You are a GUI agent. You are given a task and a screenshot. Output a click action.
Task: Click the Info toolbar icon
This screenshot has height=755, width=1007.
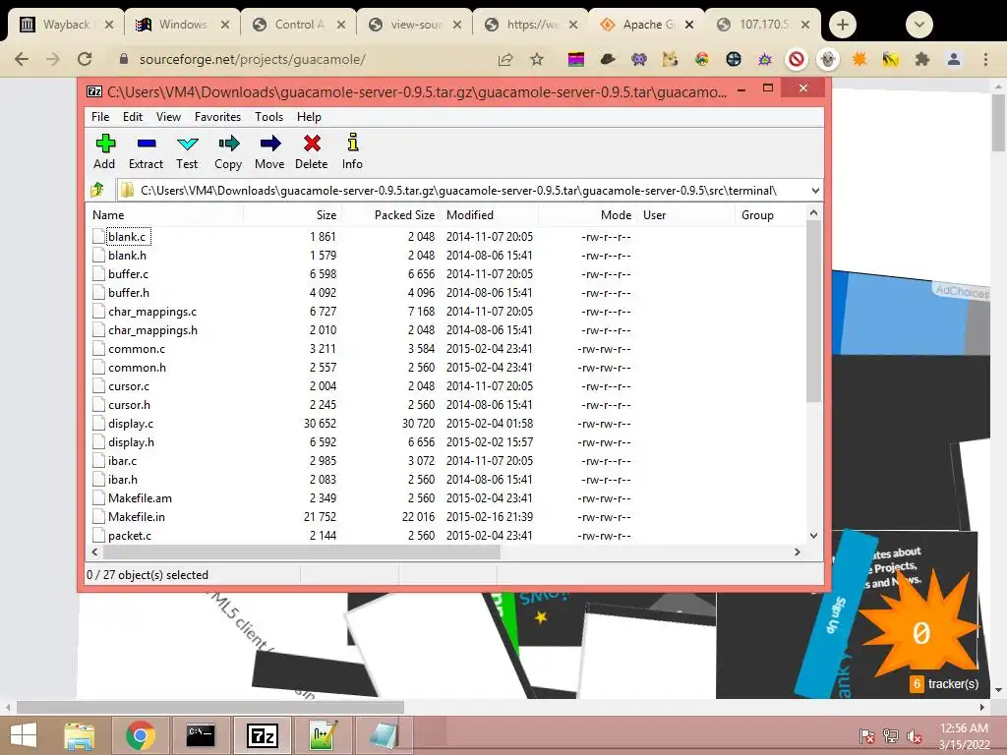point(353,143)
